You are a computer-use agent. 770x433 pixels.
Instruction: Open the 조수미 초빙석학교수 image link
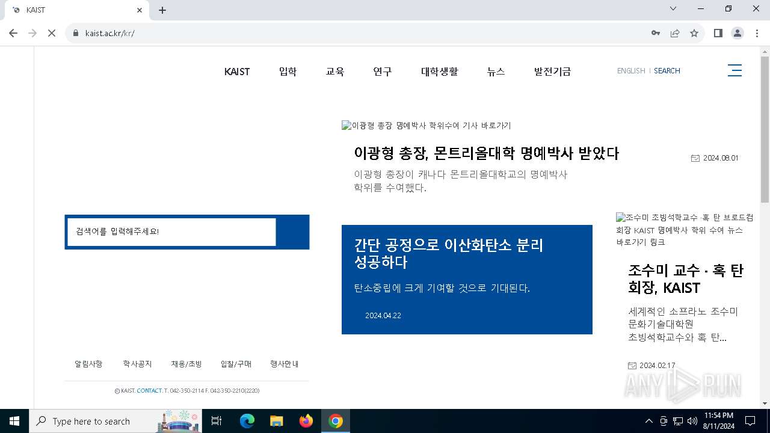pyautogui.click(x=685, y=230)
